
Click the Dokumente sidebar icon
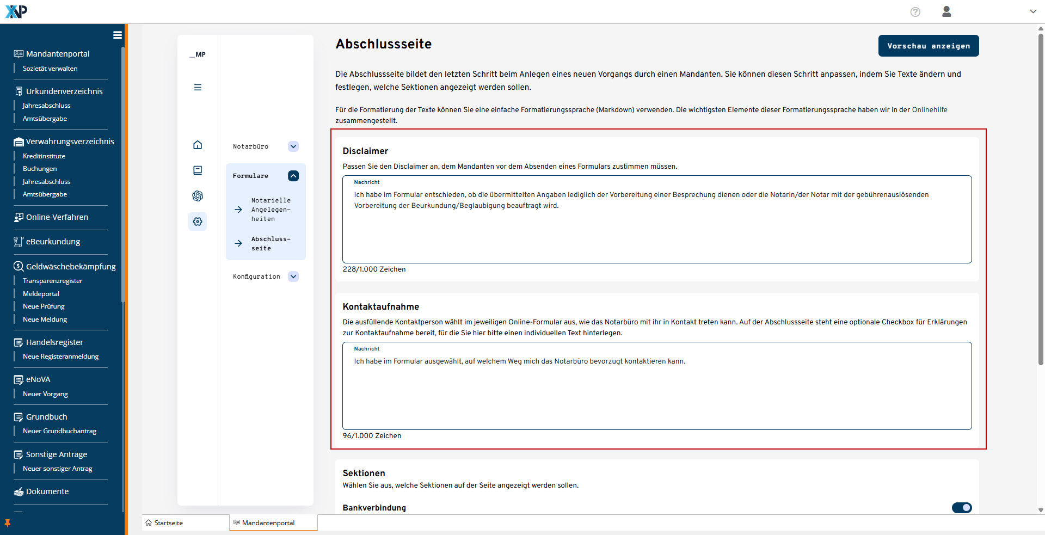(x=19, y=491)
